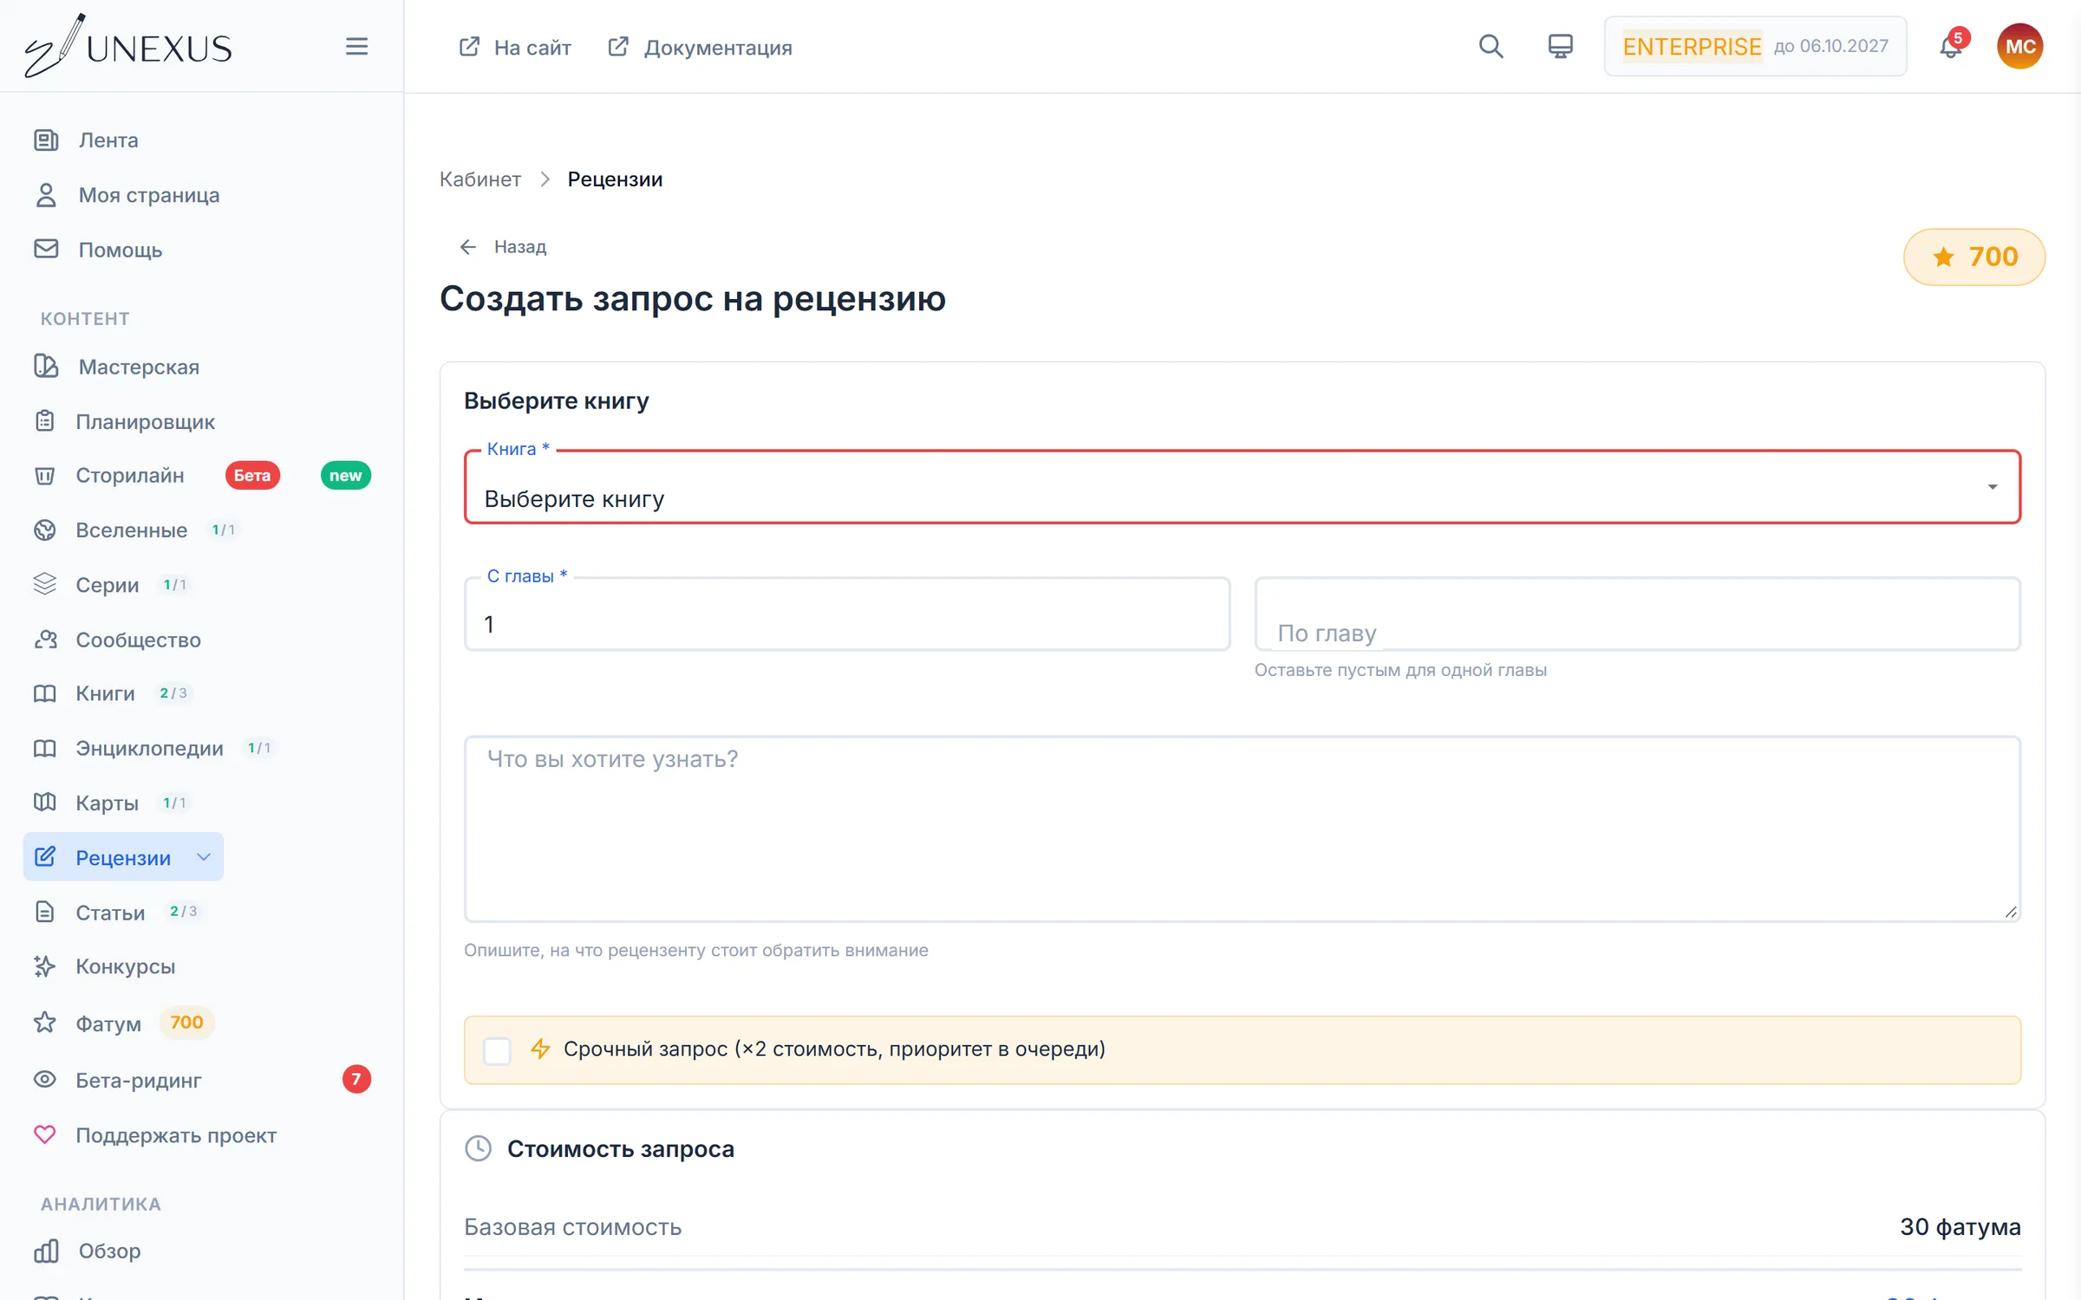This screenshot has height=1300, width=2081.
Task: Open the На сайт link
Action: [x=515, y=47]
